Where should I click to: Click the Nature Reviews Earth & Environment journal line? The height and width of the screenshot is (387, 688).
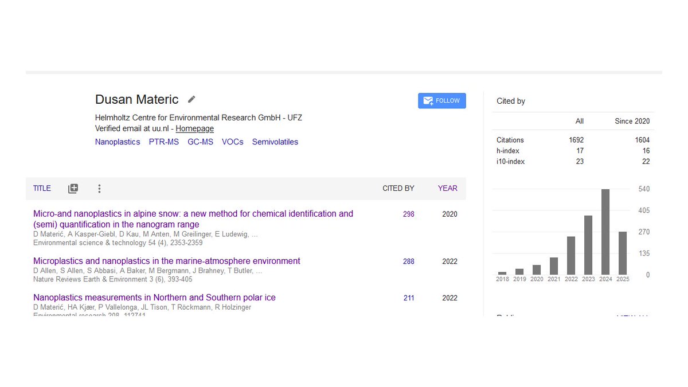(113, 279)
